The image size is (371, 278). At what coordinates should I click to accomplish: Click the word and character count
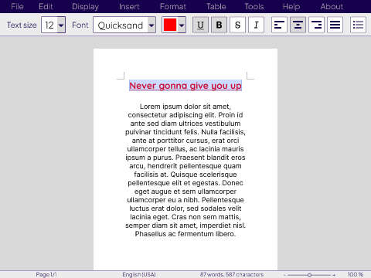[x=232, y=275]
